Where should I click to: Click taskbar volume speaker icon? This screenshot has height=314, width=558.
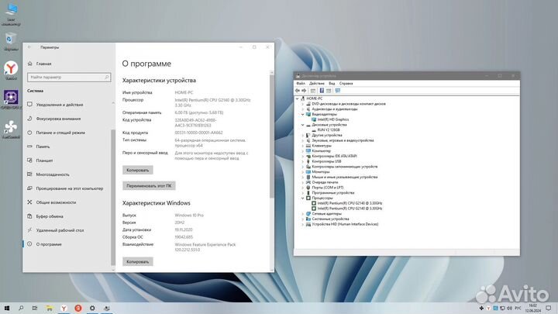510,309
